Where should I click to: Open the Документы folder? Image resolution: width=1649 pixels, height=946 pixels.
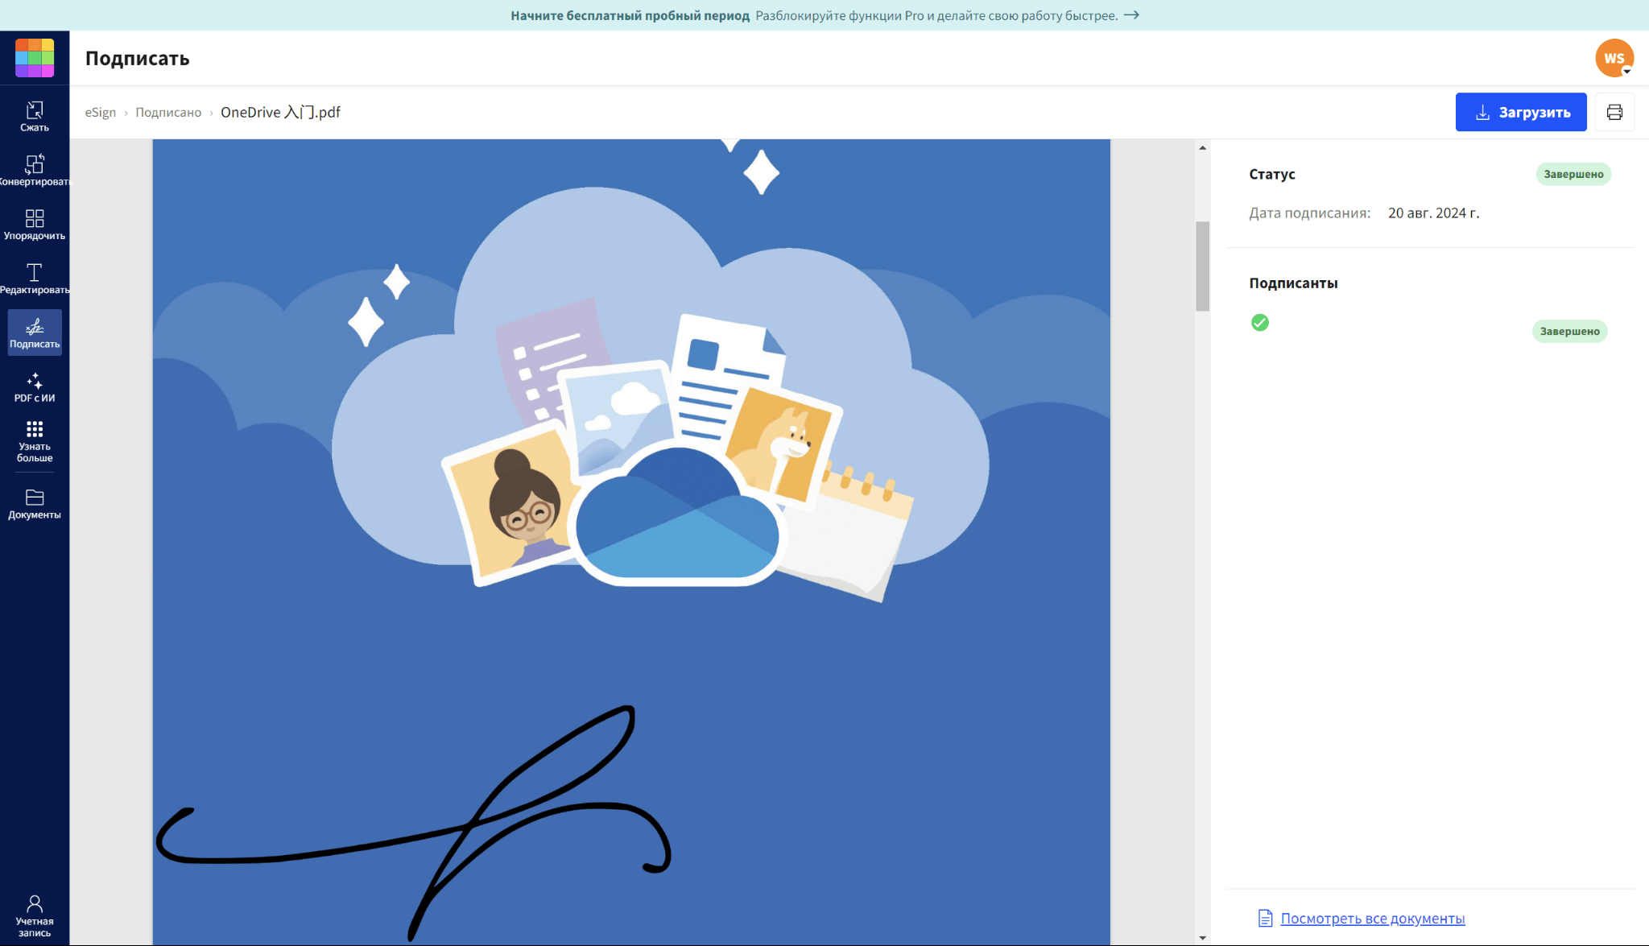35,503
